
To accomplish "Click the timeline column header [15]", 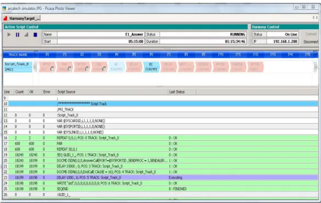I will (307, 54).
